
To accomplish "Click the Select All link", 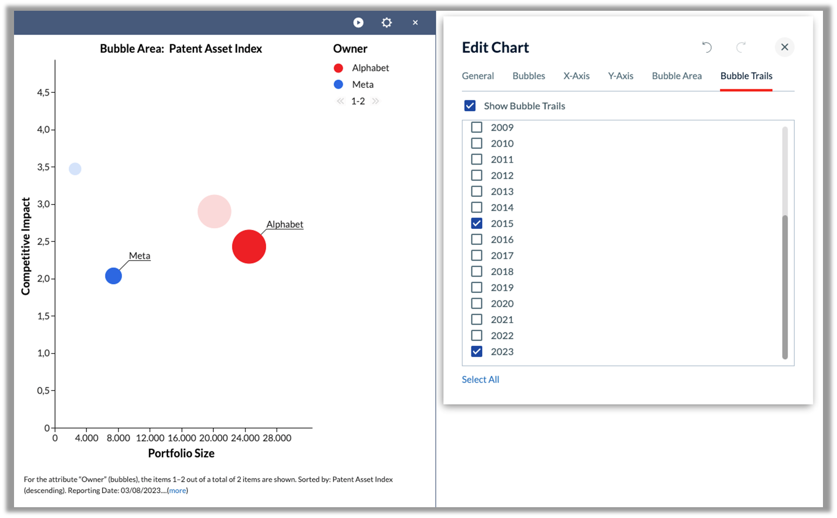I will (481, 379).
